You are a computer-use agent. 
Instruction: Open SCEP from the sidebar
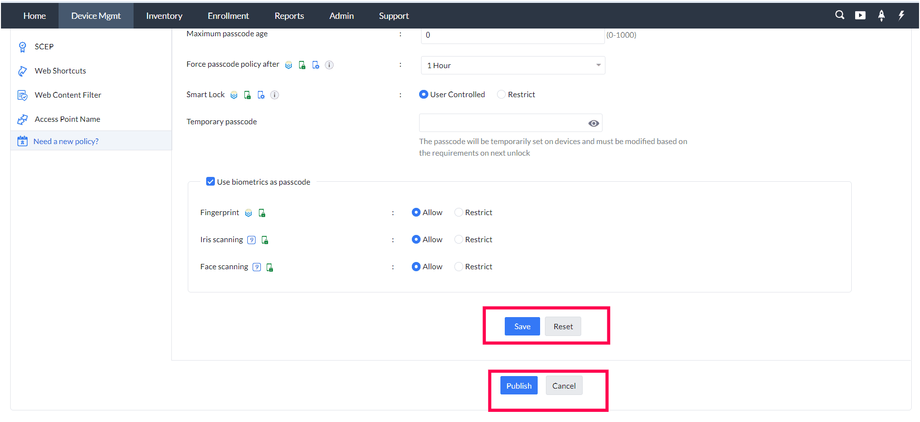tap(44, 46)
